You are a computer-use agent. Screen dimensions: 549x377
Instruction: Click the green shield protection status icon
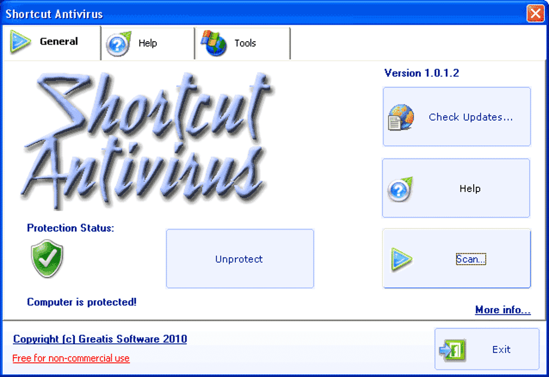(x=47, y=258)
